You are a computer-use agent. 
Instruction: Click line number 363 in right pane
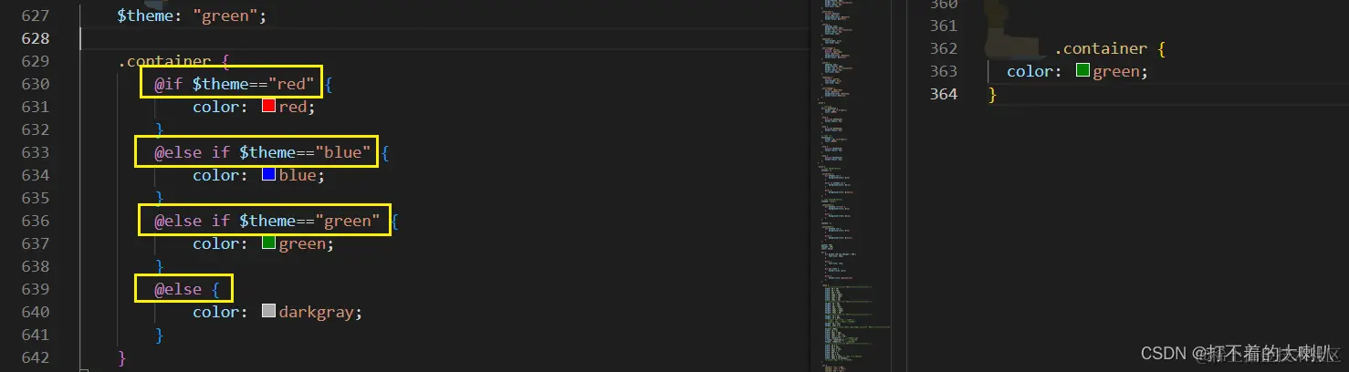pyautogui.click(x=943, y=71)
